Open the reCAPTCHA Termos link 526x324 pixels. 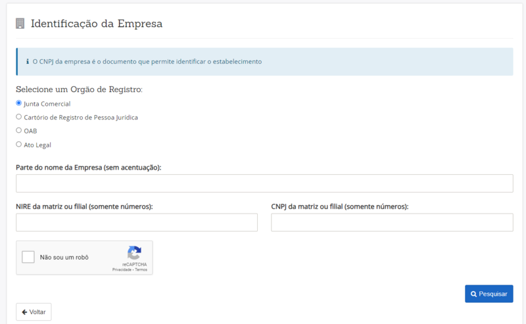tap(141, 269)
